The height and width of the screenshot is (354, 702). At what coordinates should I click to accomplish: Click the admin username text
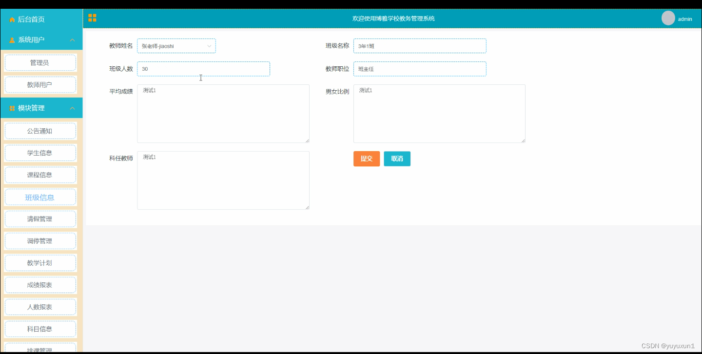pyautogui.click(x=685, y=19)
